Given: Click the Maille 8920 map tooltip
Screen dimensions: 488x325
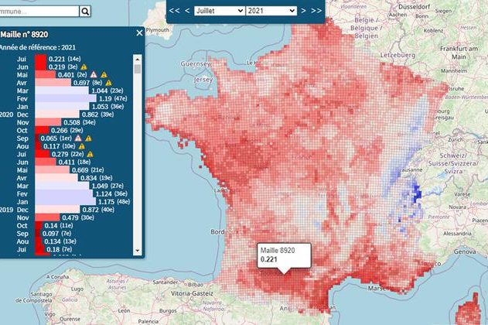Looking at the screenshot, I should click(283, 256).
